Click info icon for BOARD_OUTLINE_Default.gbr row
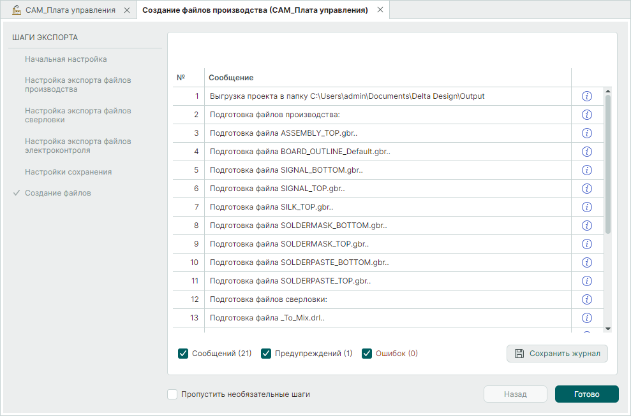 (587, 152)
